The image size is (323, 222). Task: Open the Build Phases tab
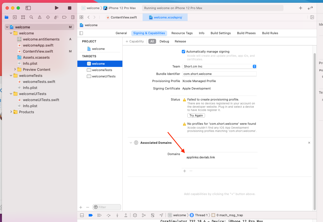coord(246,33)
